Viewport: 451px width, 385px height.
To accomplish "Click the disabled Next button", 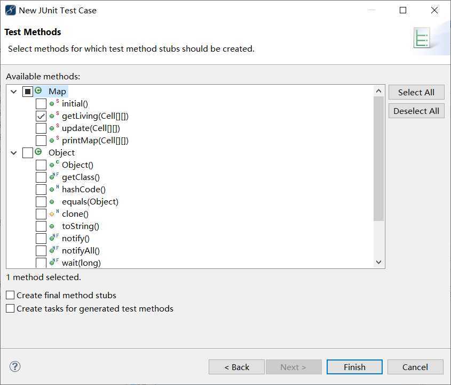I will 294,367.
